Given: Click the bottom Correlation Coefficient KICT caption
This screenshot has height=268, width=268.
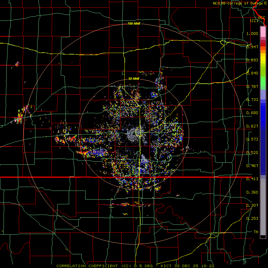Looking at the screenshot, I should pyautogui.click(x=135, y=266).
